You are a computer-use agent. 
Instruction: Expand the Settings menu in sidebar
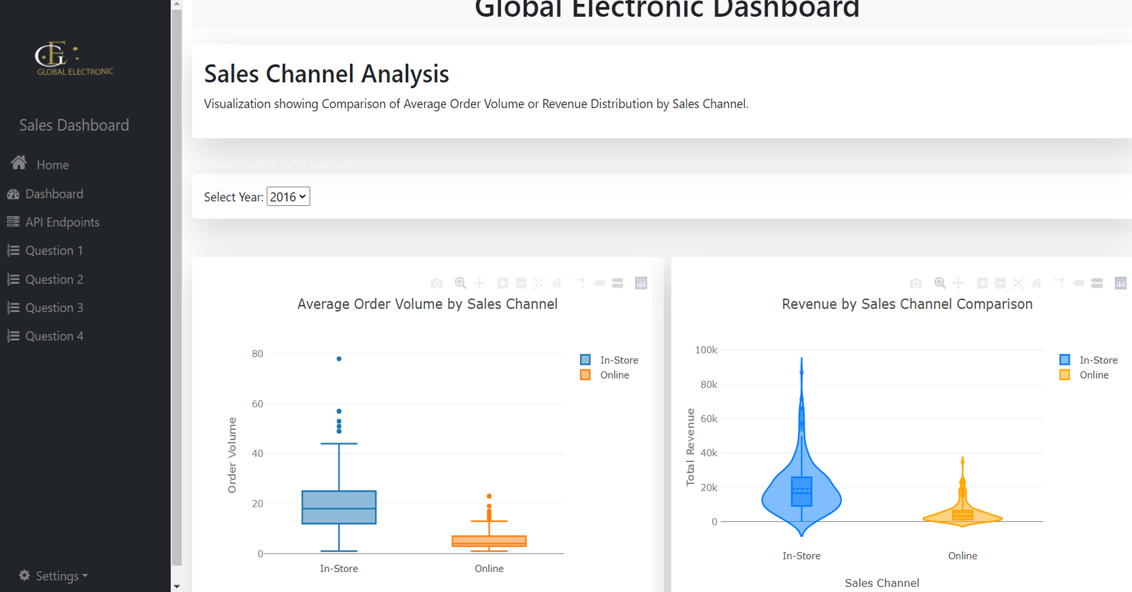point(55,576)
